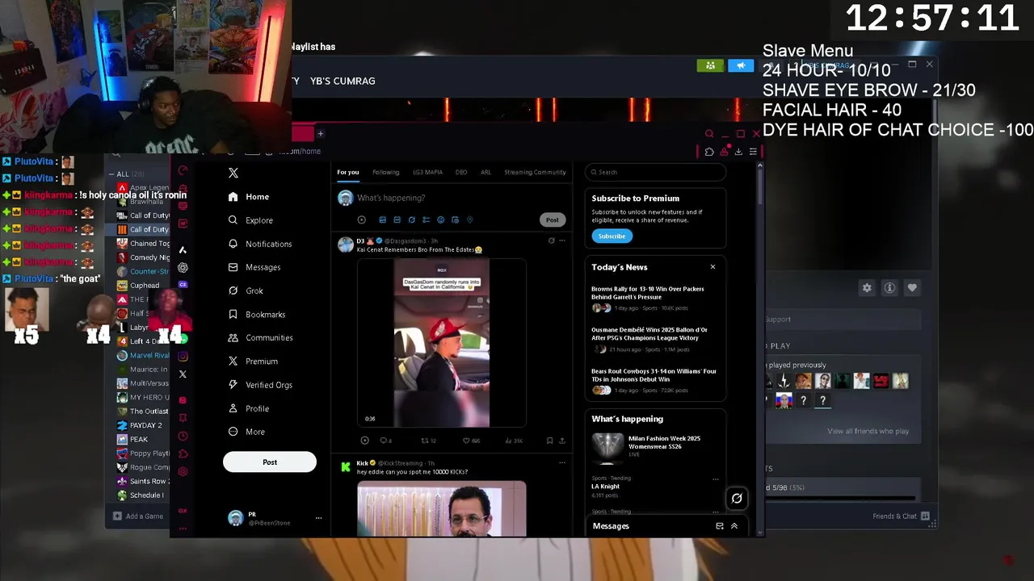Switch to the DBD tab
This screenshot has height=581, width=1034.
click(x=461, y=172)
